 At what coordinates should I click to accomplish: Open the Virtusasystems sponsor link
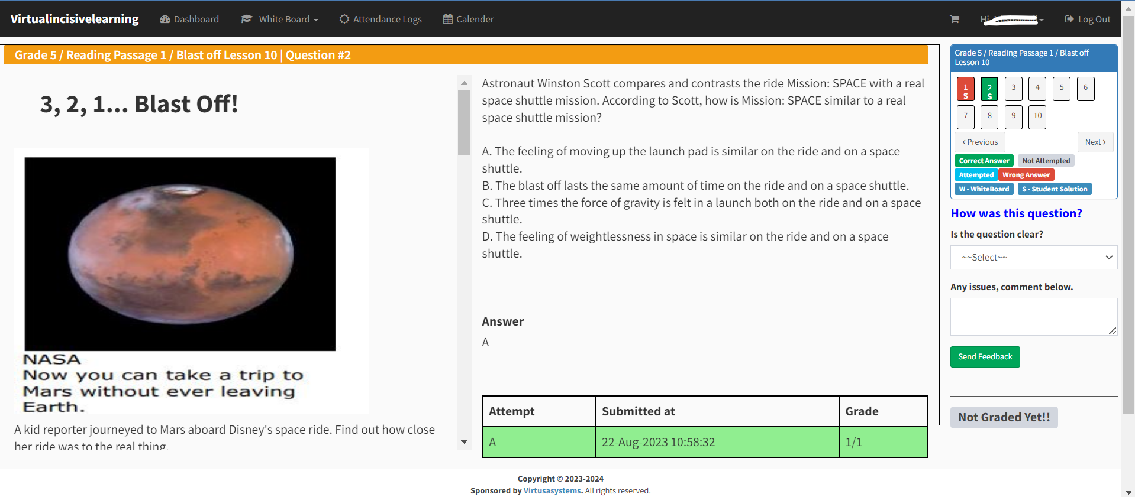552,491
